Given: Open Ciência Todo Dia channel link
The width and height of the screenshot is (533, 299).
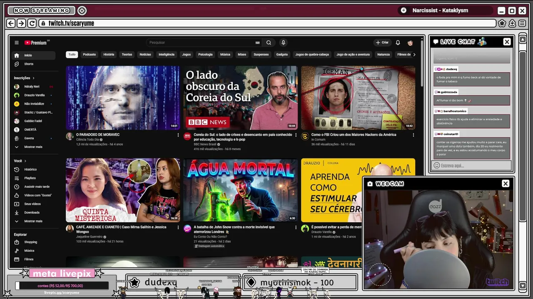Looking at the screenshot, I should click(87, 140).
